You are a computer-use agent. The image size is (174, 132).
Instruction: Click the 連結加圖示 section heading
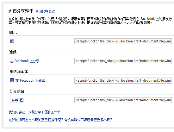(19, 72)
